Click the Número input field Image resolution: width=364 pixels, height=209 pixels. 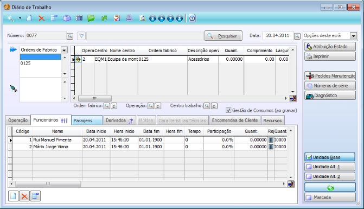(x=46, y=35)
